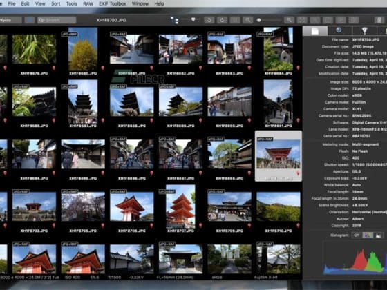Adjust the thumbnail size slider with the marker knob
Viewport: 387px width, 290px height.
(193, 19)
